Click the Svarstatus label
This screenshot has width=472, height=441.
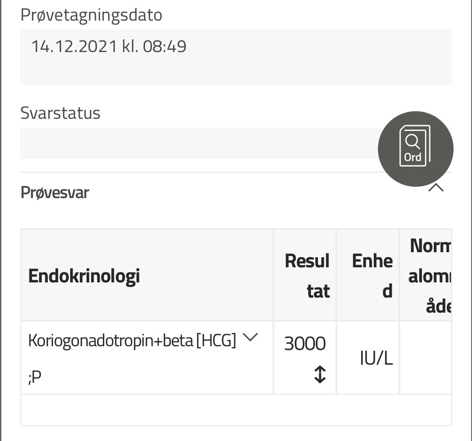point(60,113)
